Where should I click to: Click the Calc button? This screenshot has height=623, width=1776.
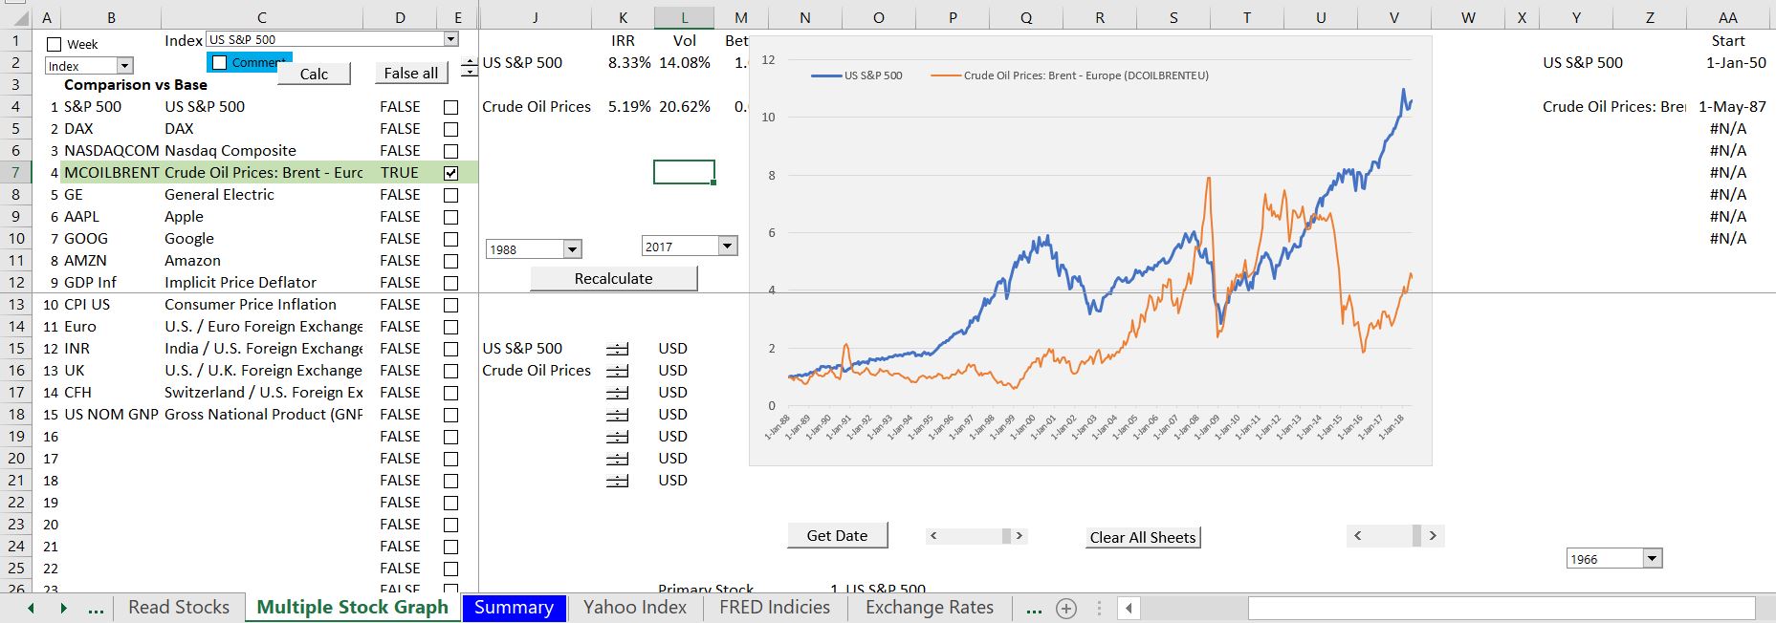[x=314, y=74]
